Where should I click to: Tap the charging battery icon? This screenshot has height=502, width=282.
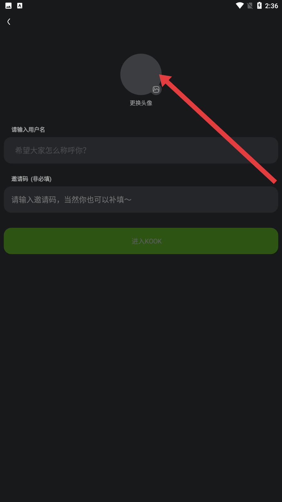(259, 6)
